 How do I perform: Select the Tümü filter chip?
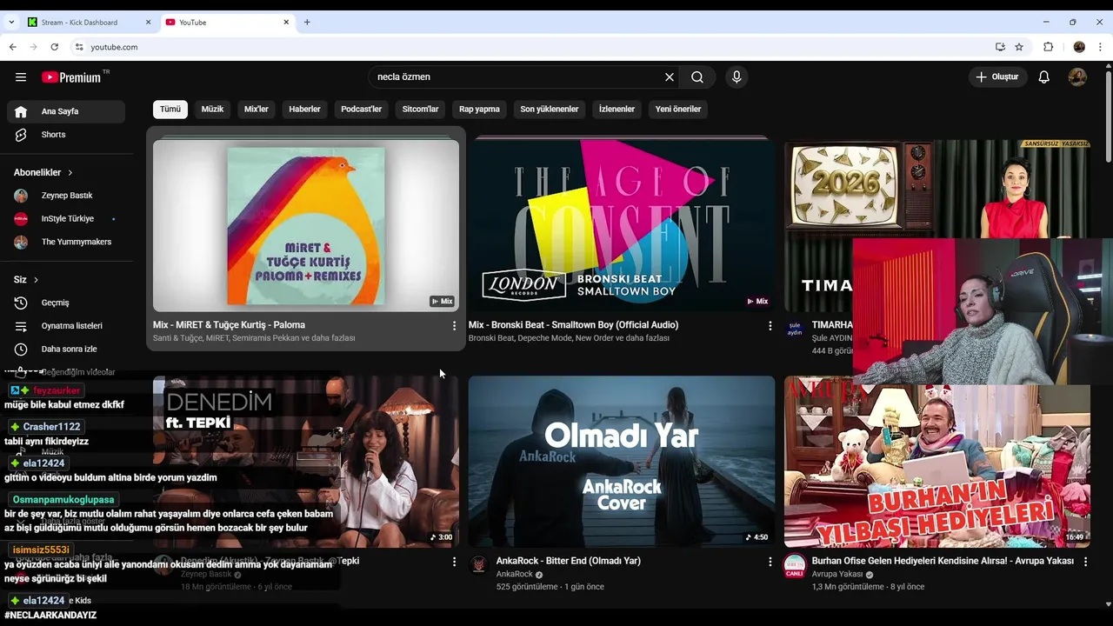tap(170, 110)
